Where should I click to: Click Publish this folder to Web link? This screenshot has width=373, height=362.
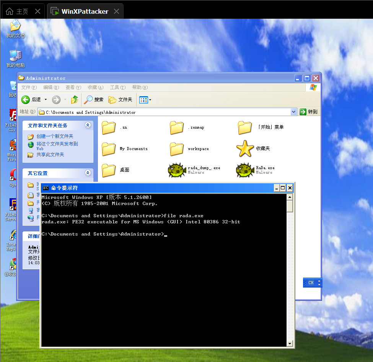tap(57, 146)
